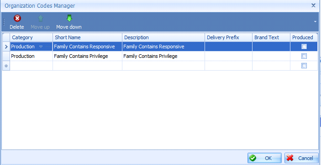Toggle Produced checkbox for Family Contains Responsive
321x165 pixels.
point(304,46)
